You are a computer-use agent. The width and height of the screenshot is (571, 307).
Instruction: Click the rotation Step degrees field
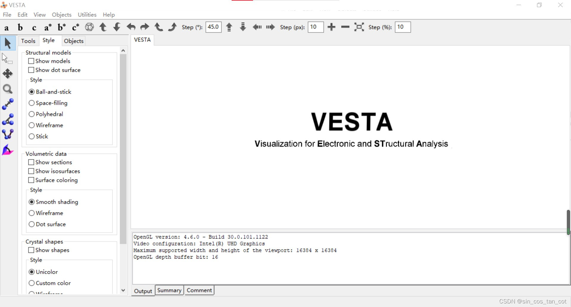(213, 27)
